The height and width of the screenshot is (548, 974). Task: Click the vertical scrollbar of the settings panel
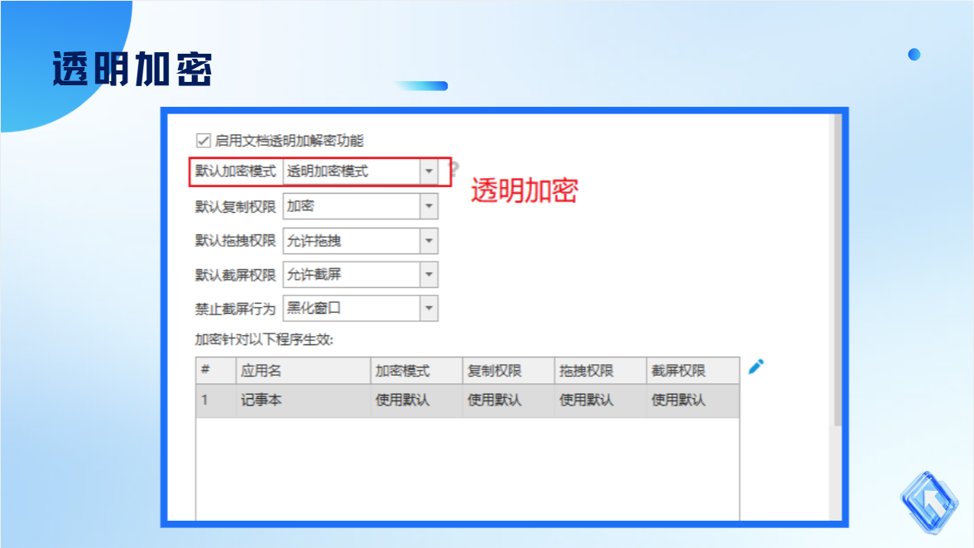[x=837, y=270]
